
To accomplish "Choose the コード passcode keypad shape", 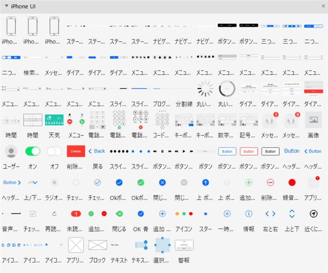I will 162,120.
